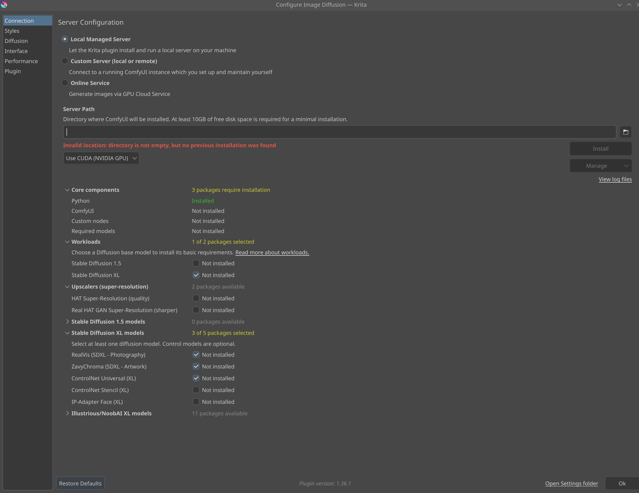This screenshot has height=493, width=639.
Task: Click into the Server Path text field
Action: 339,132
